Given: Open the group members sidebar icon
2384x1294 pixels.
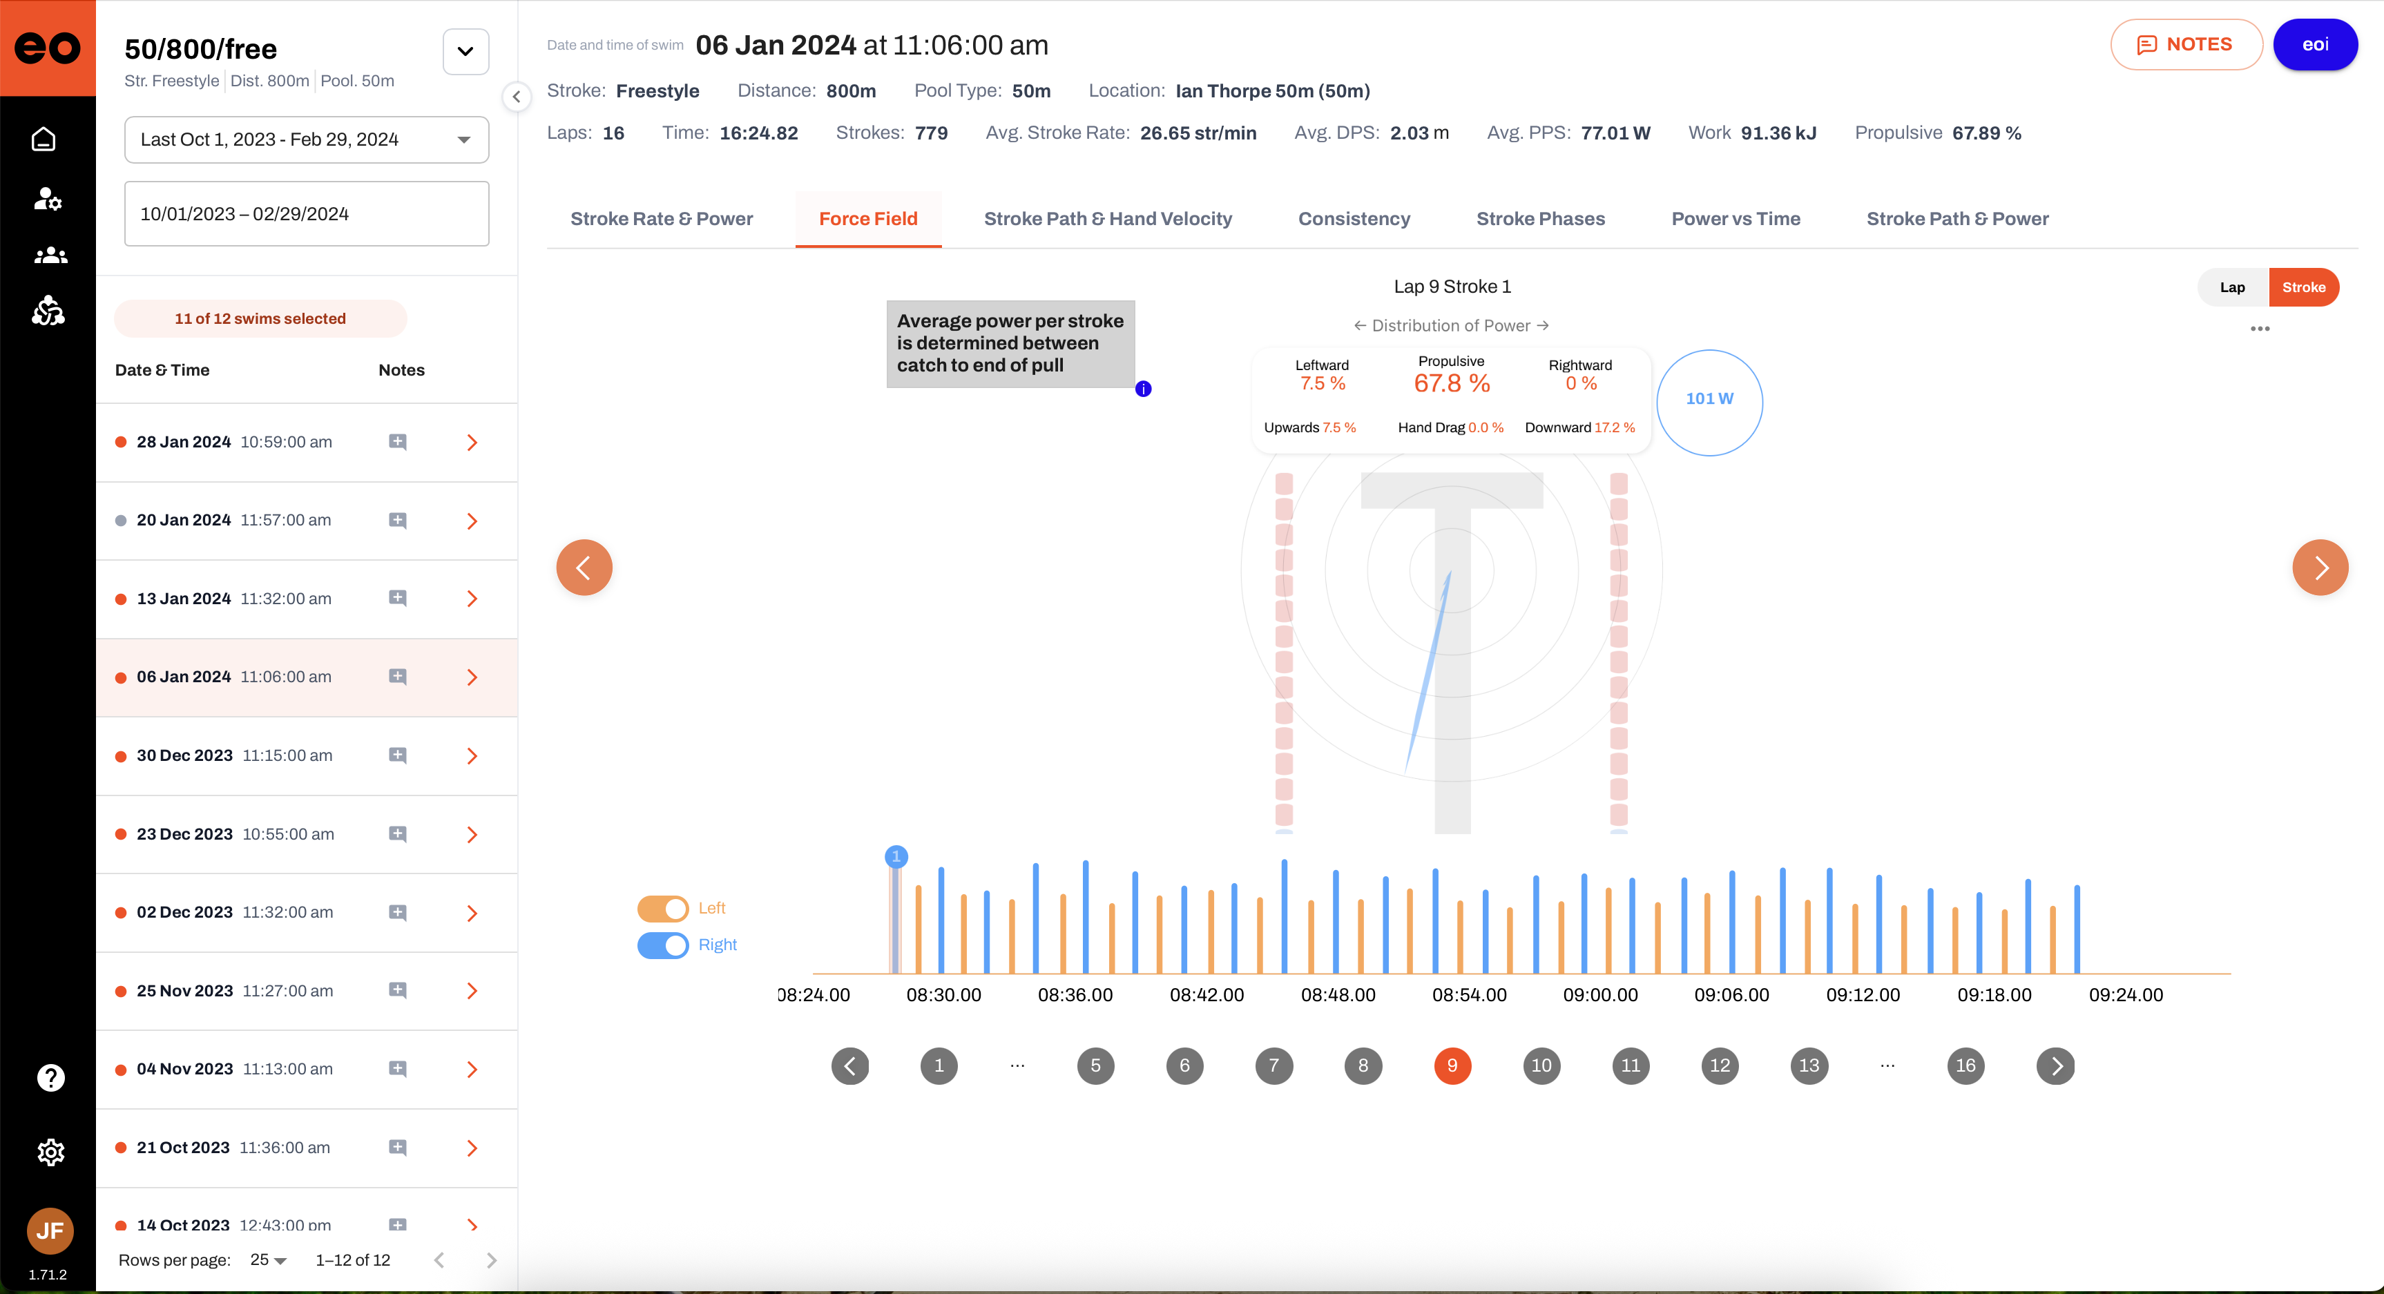Looking at the screenshot, I should (50, 255).
